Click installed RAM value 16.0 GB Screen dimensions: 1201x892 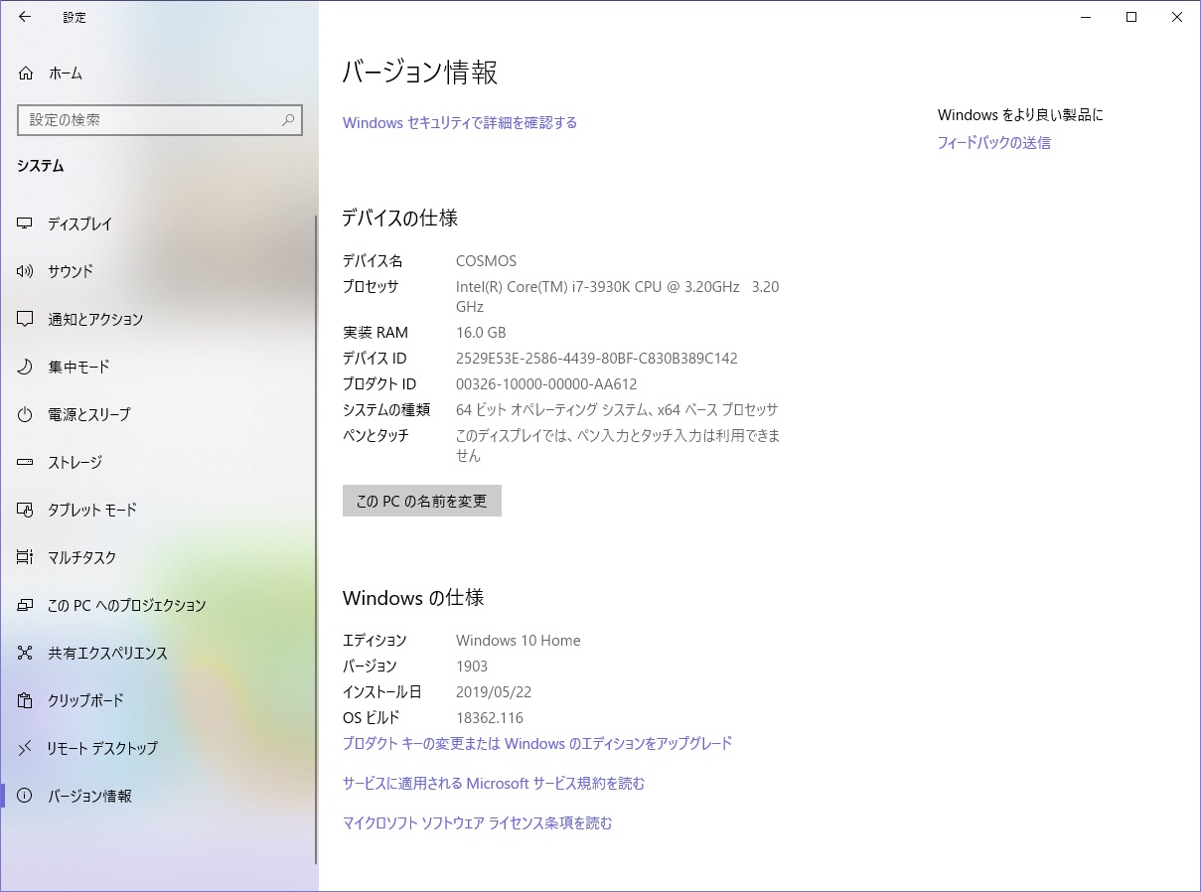click(481, 333)
